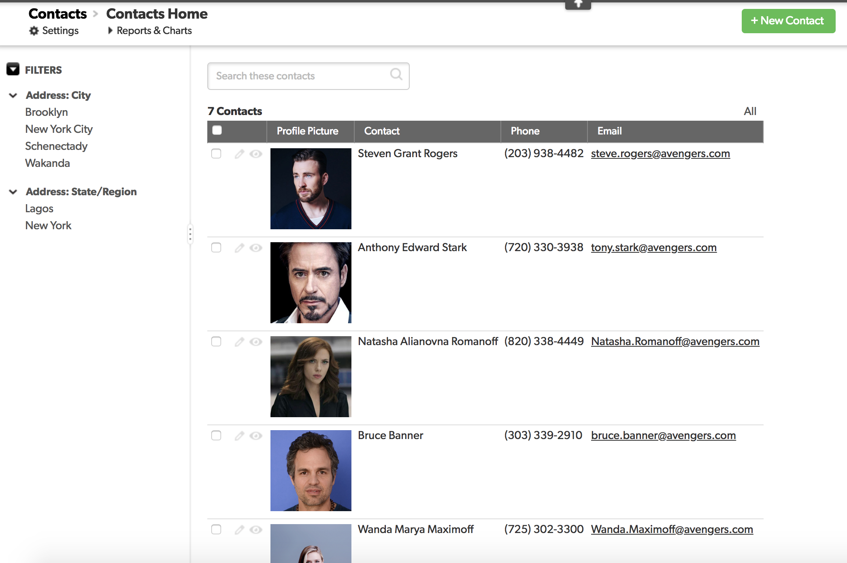Open Wanda.Maximoff@avengers.com email link
Image resolution: width=847 pixels, height=563 pixels.
[x=672, y=530]
